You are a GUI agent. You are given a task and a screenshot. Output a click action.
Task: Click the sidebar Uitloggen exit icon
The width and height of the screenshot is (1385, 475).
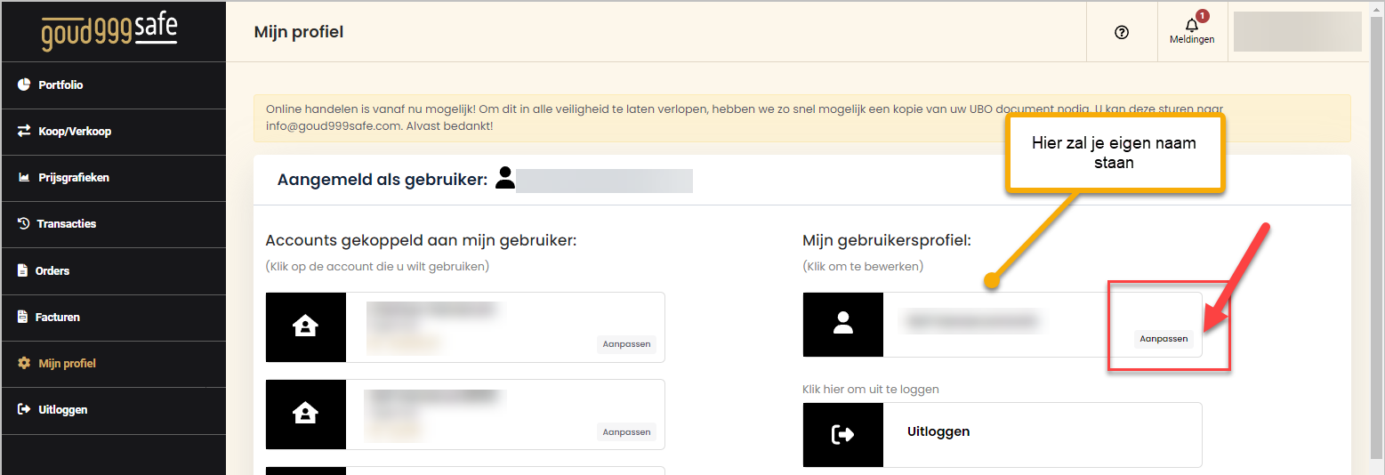click(24, 410)
